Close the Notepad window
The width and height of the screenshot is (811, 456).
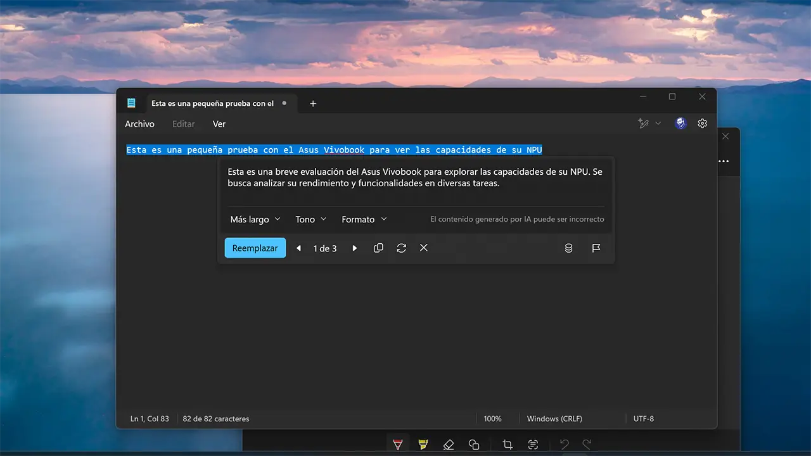(x=702, y=97)
